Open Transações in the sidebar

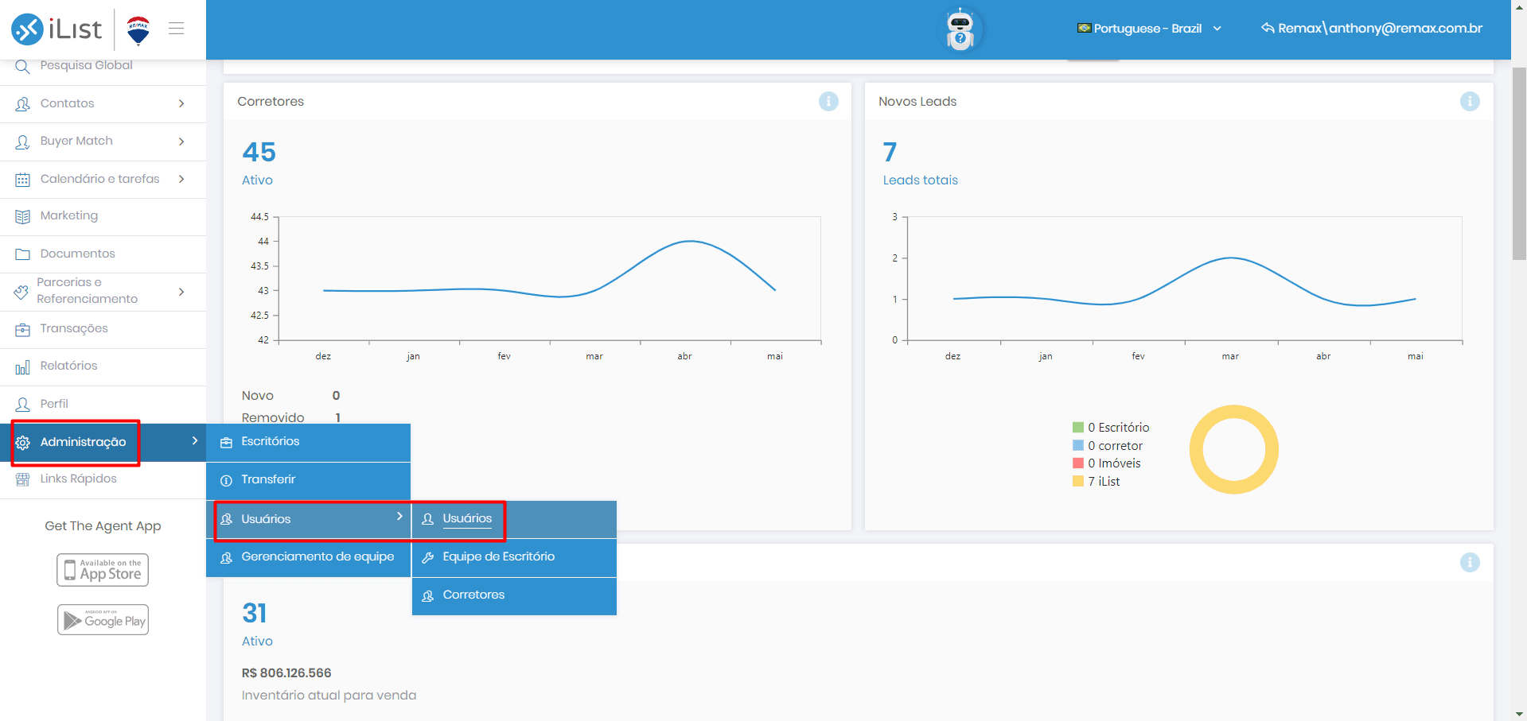click(103, 329)
